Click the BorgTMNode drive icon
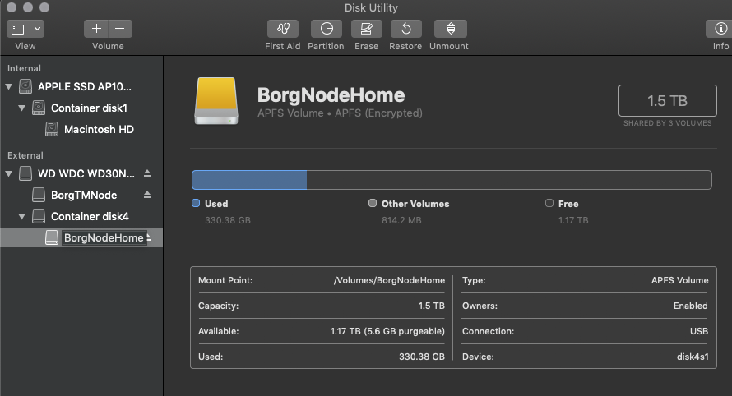 click(x=39, y=195)
